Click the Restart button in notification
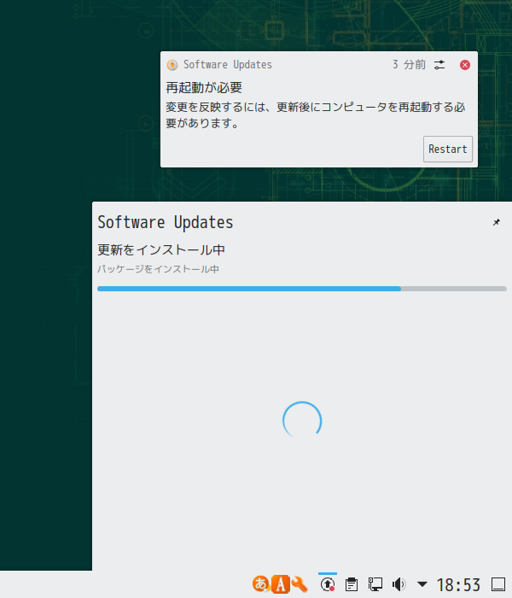The width and height of the screenshot is (512, 598). click(x=448, y=149)
